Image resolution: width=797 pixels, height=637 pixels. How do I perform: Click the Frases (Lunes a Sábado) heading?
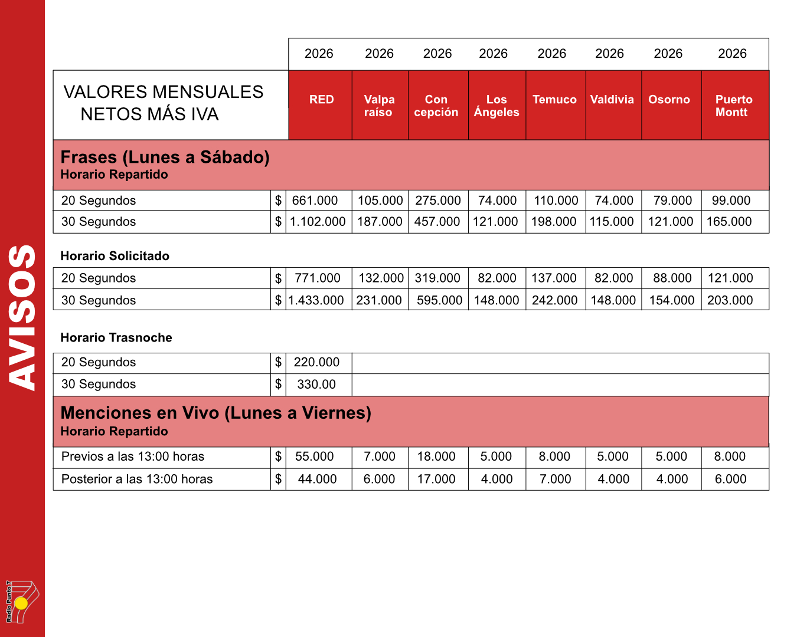[165, 157]
